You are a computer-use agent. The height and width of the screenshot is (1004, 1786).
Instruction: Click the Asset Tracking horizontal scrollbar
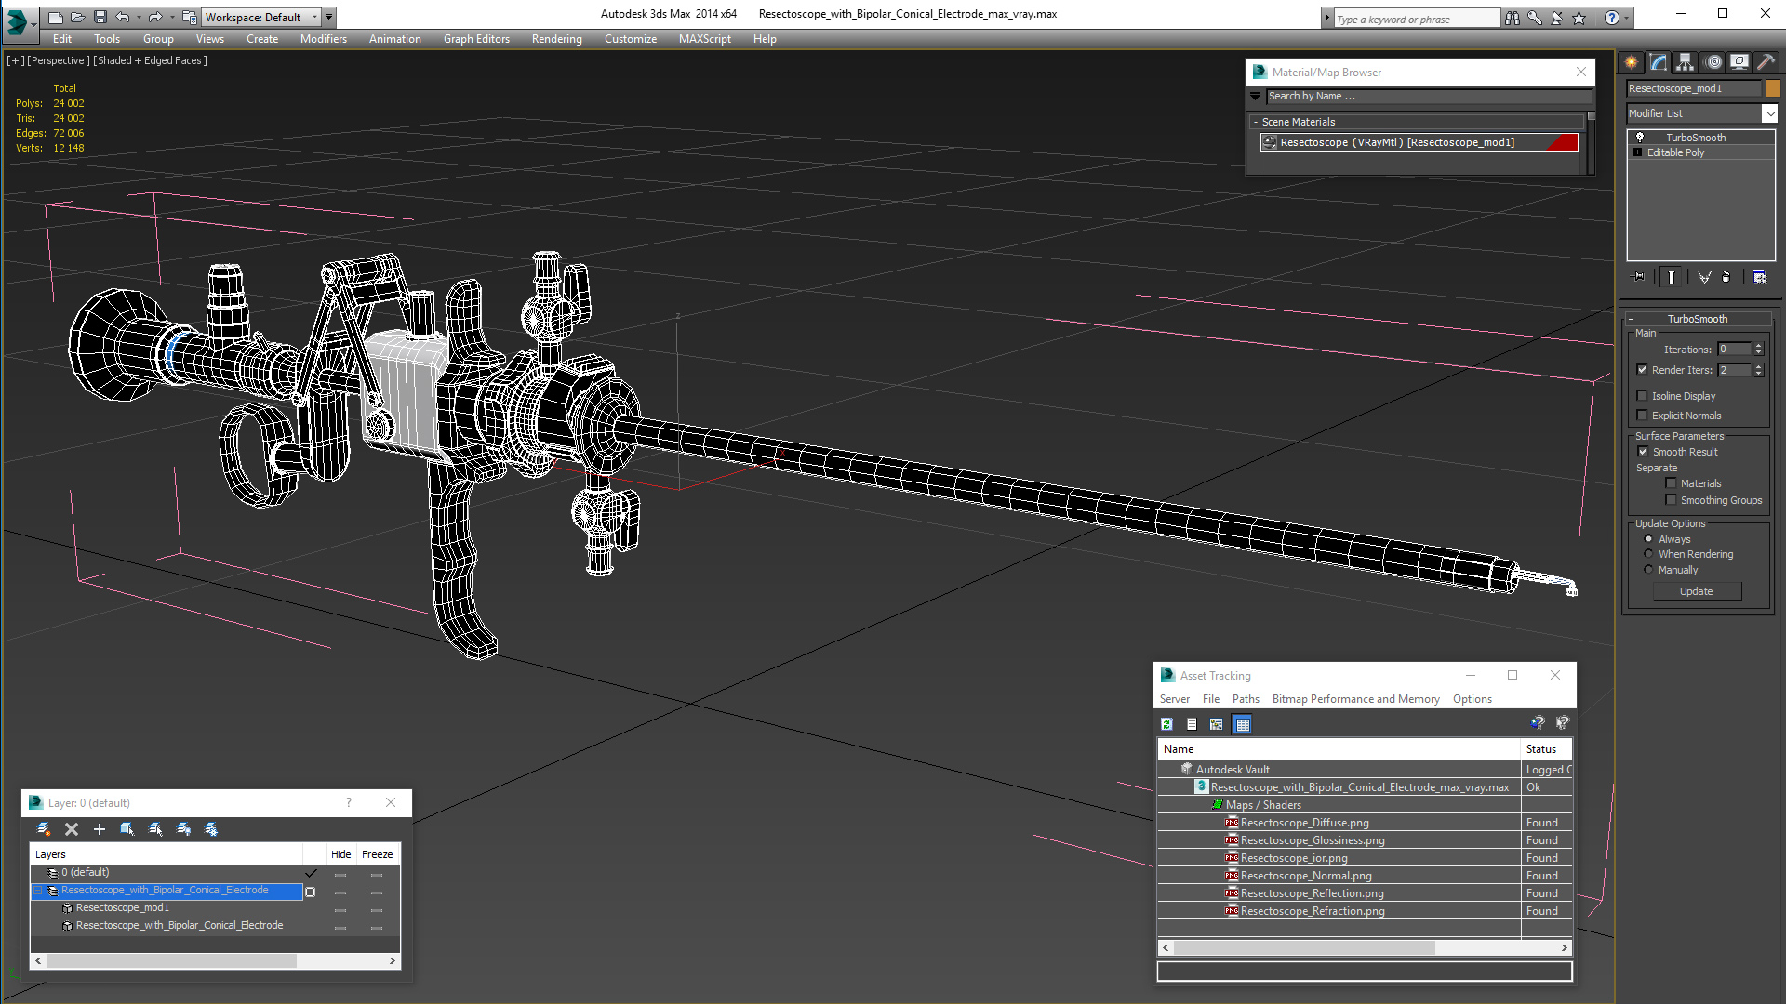click(1365, 947)
